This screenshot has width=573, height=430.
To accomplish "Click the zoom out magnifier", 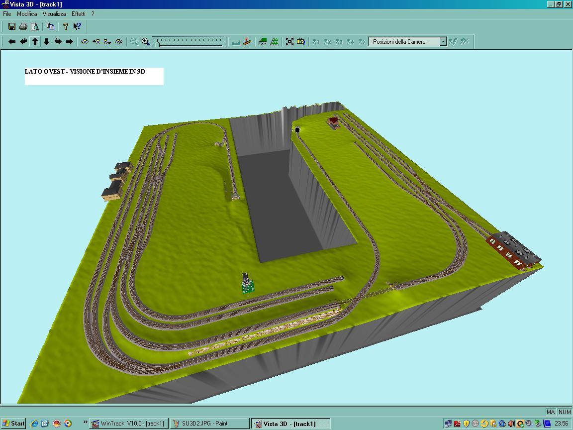I will (x=134, y=42).
